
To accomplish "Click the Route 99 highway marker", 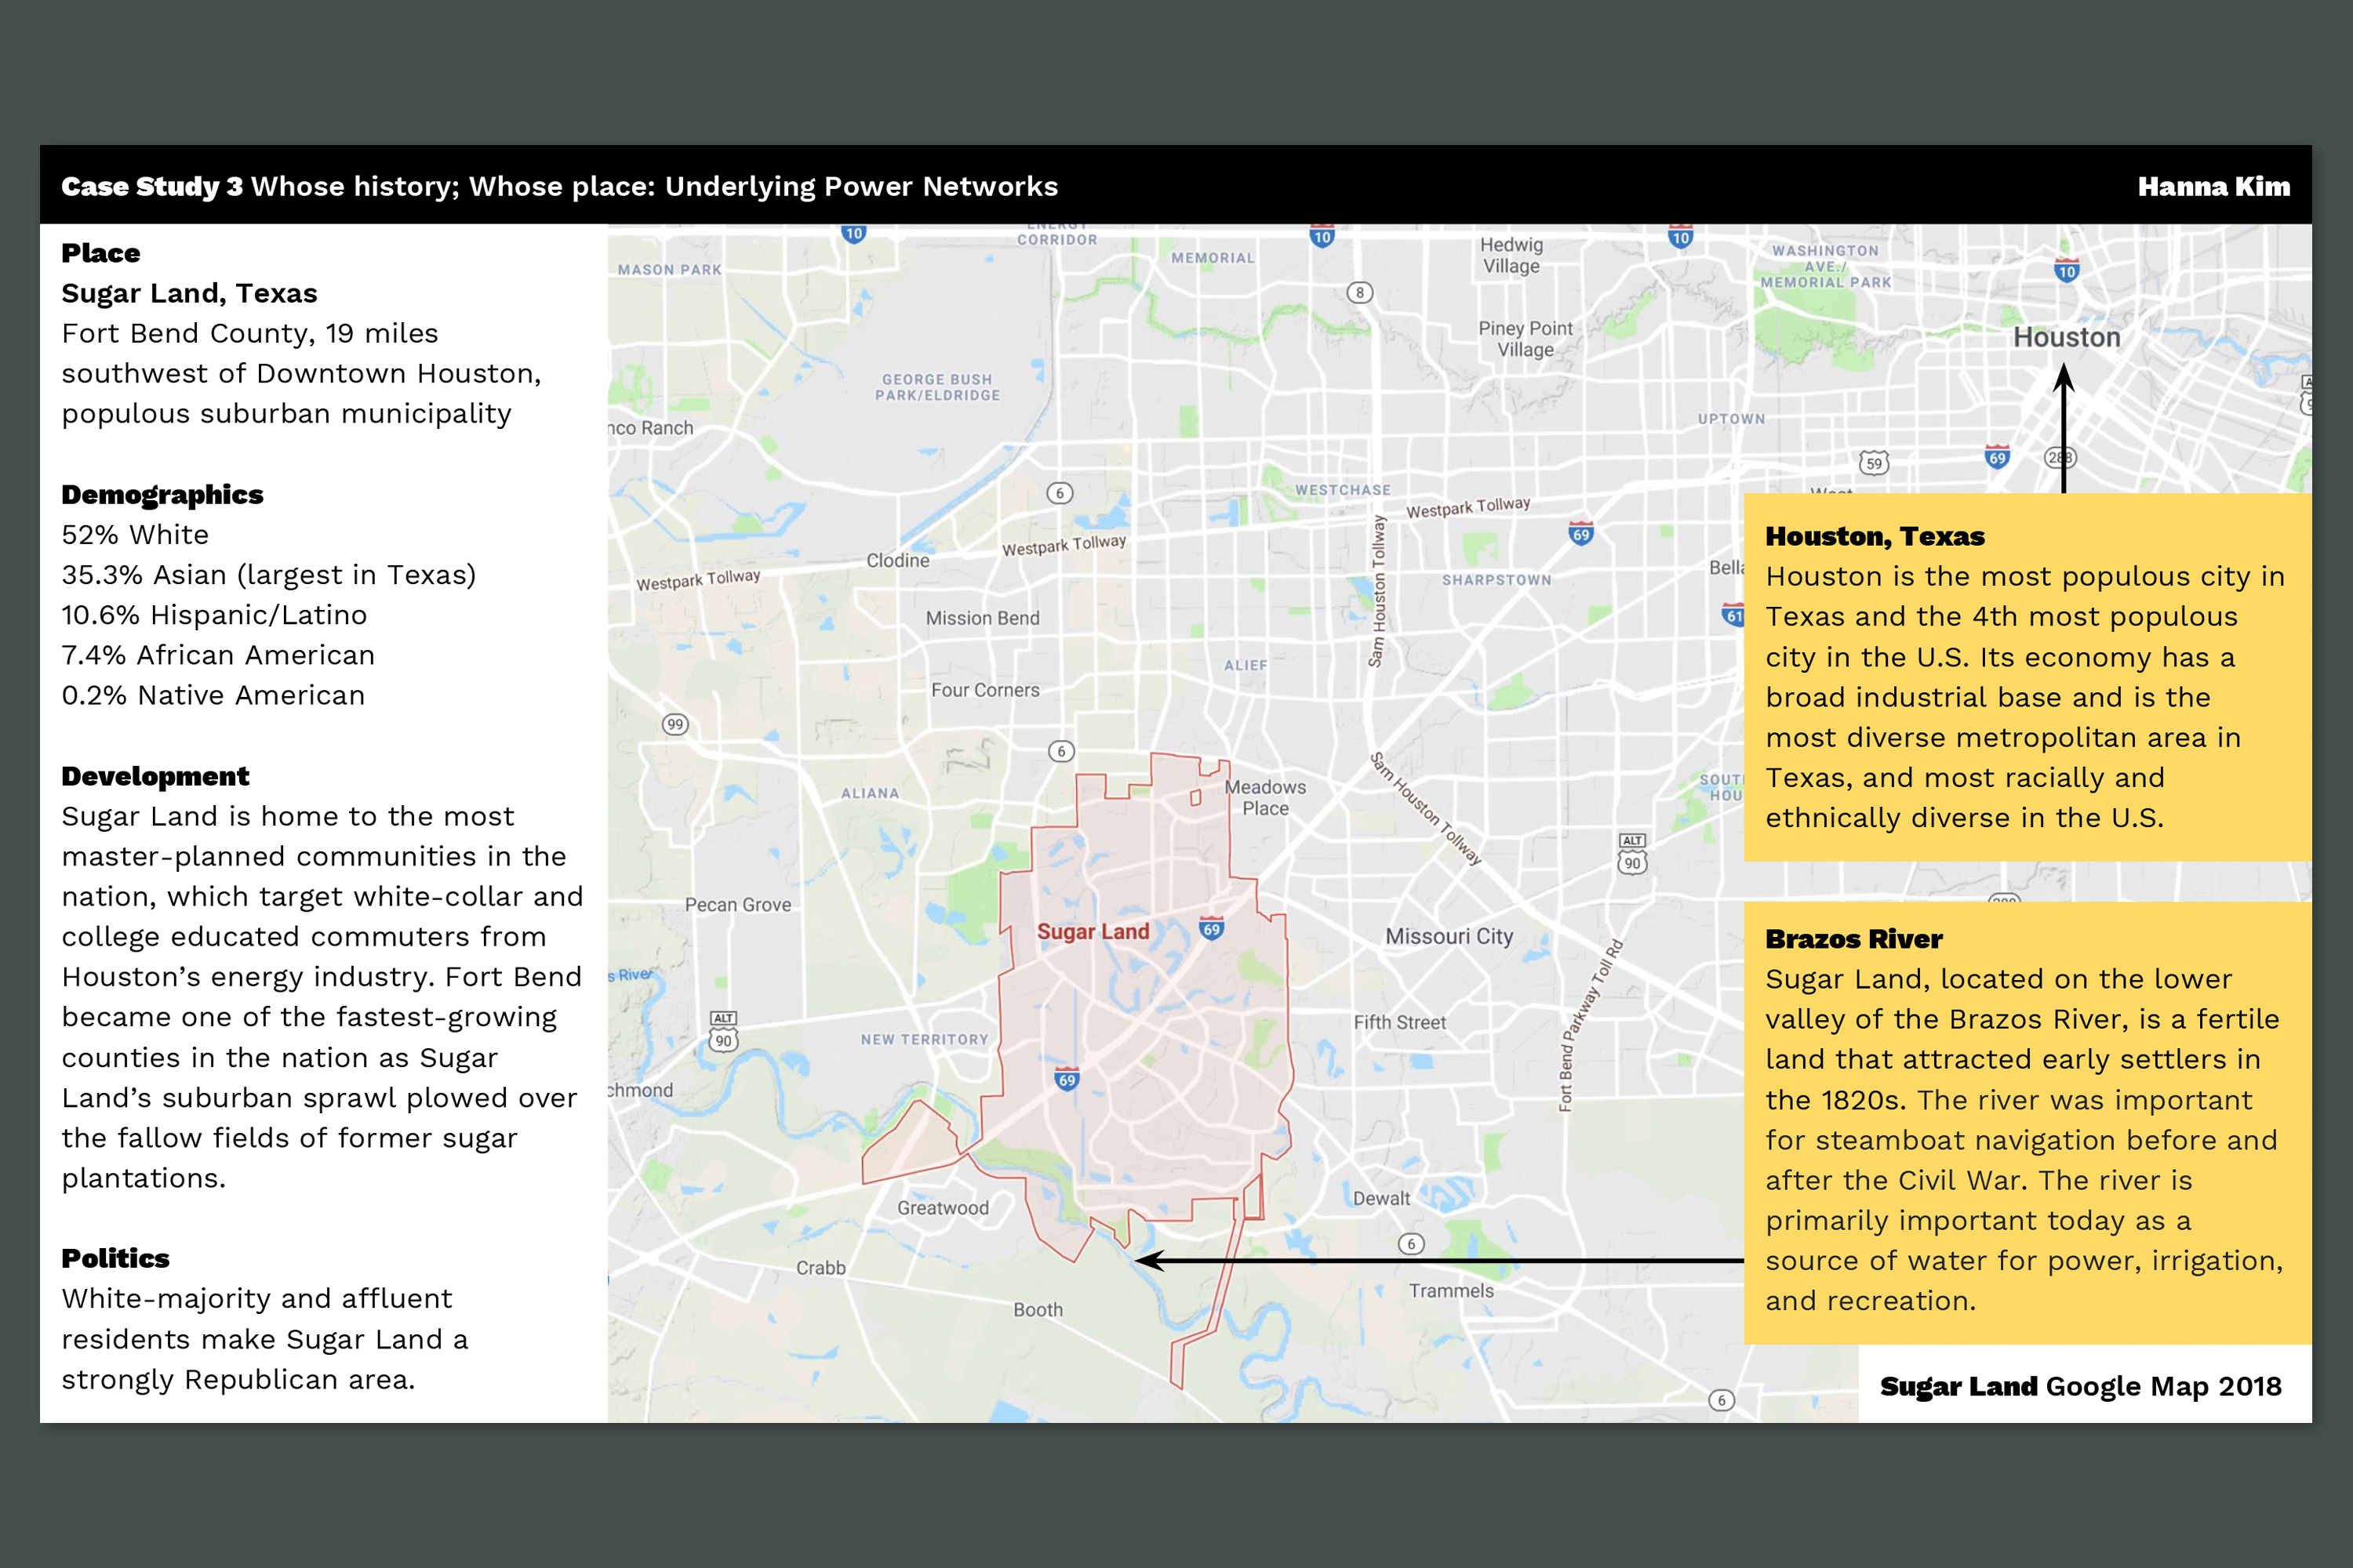I will pos(675,724).
